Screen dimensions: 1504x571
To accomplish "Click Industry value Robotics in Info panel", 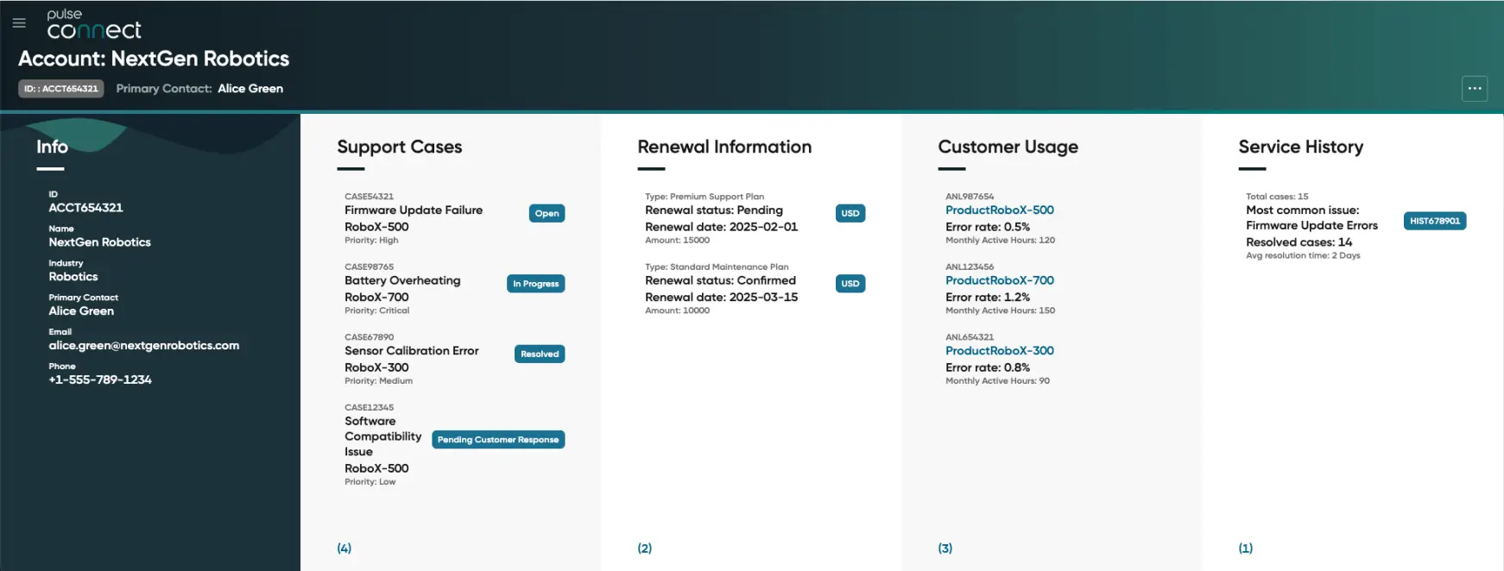I will (x=73, y=277).
